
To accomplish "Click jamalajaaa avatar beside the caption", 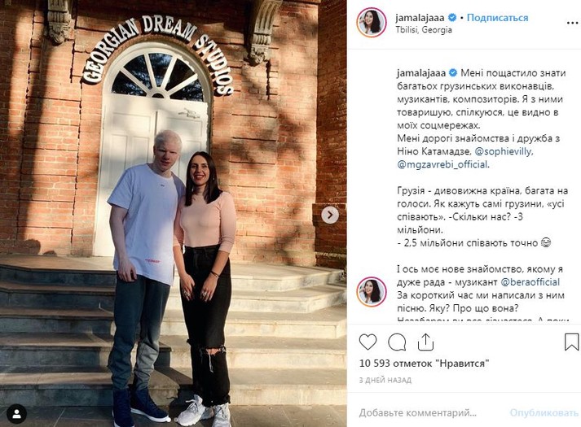I will (372, 292).
